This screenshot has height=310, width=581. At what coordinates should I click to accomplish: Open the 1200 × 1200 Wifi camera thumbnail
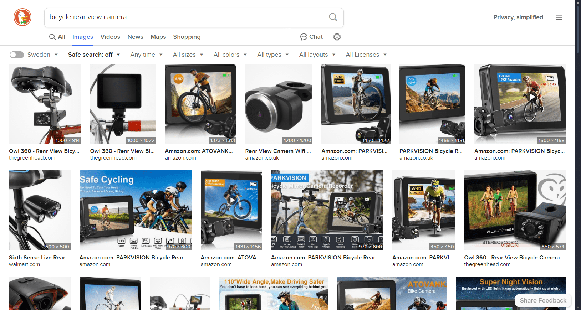point(279,104)
